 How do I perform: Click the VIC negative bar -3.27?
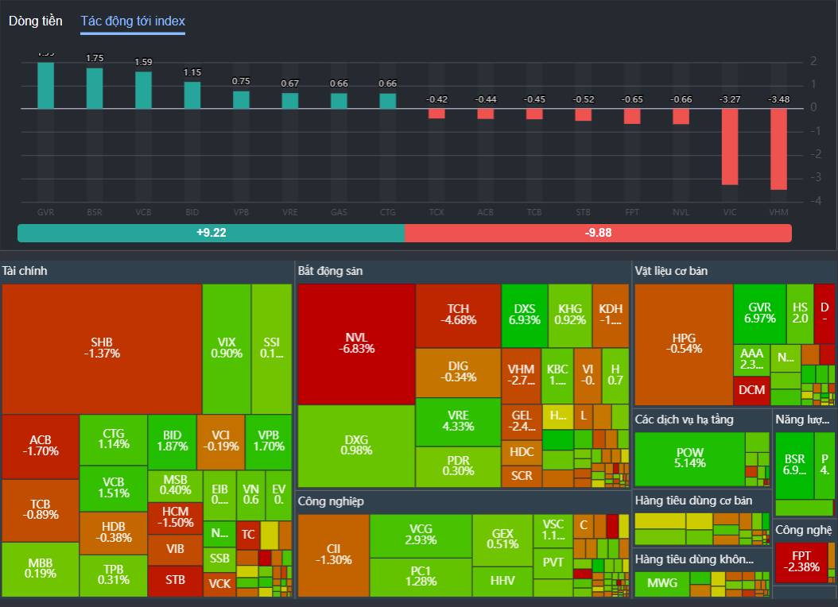(730, 147)
